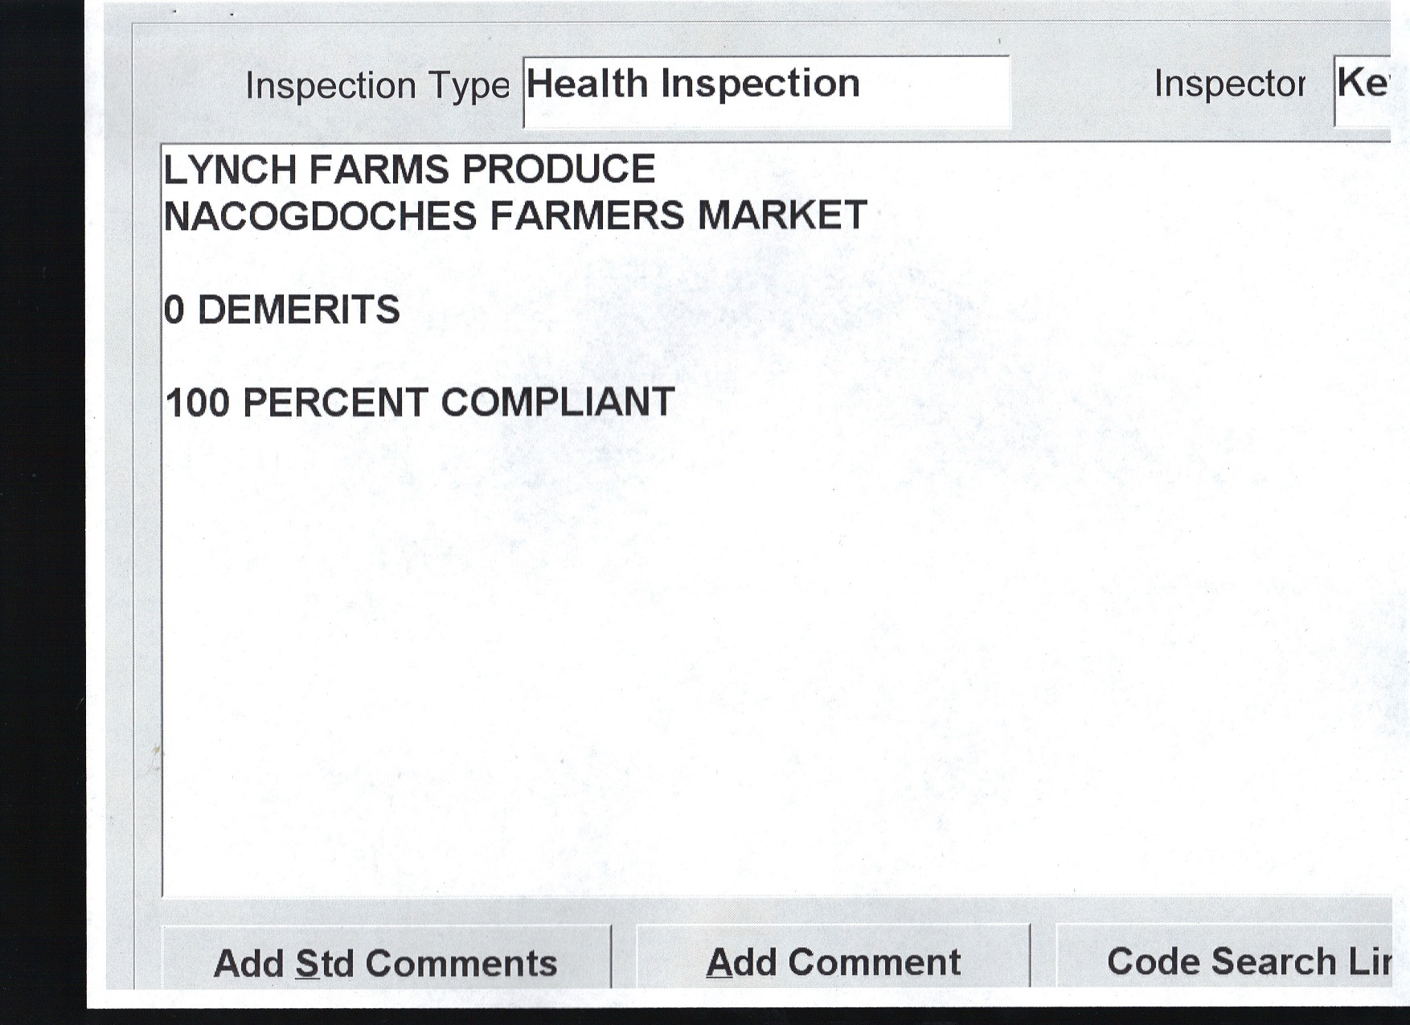Click the Inspector label
The image size is (1410, 1025).
pos(1229,84)
